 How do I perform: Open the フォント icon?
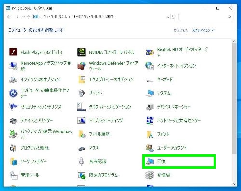click(x=149, y=135)
